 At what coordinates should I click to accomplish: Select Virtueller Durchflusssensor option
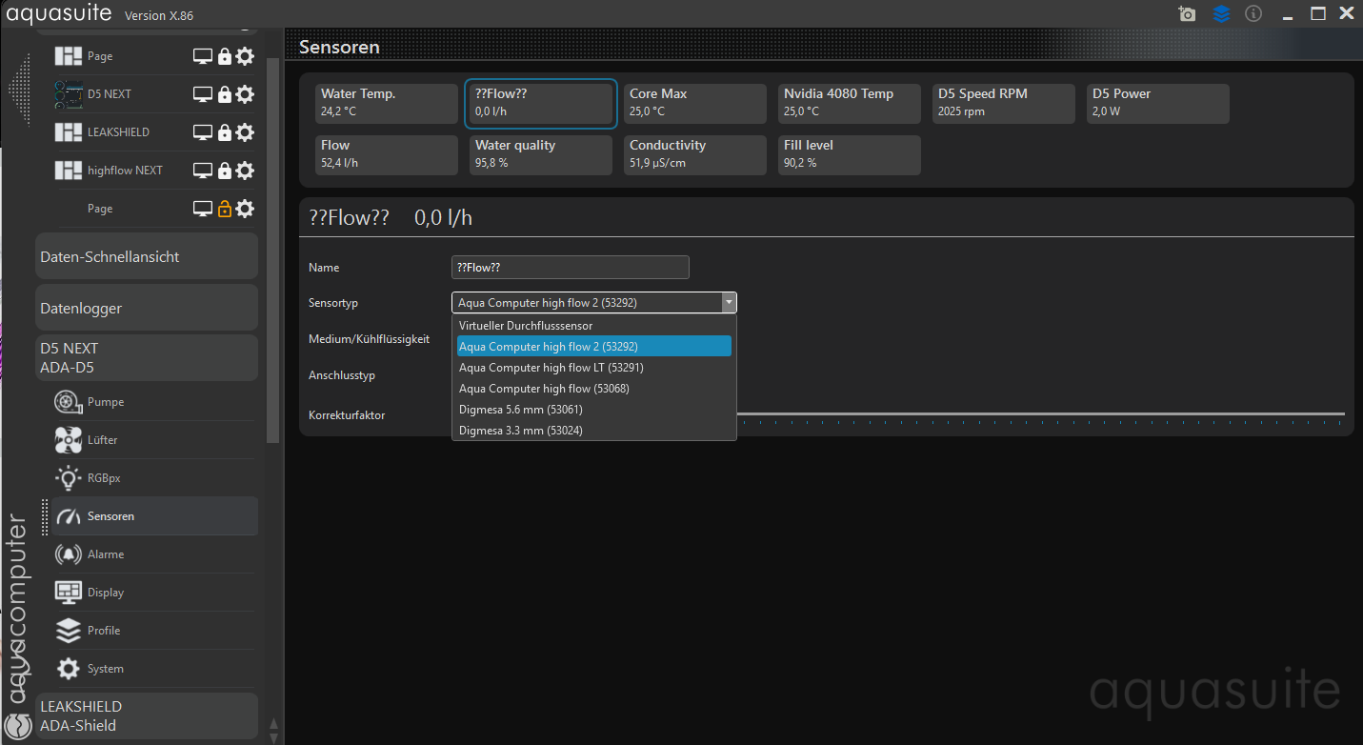click(526, 326)
